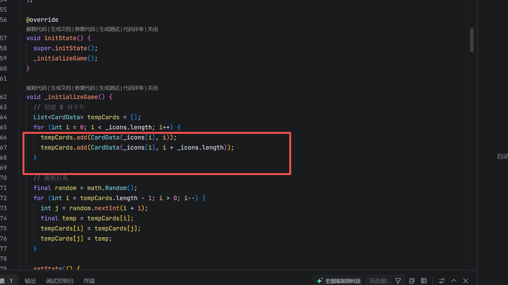This screenshot has height=285, width=508.
Task: Open the 调试控制台 debug console tab
Action: (60, 281)
